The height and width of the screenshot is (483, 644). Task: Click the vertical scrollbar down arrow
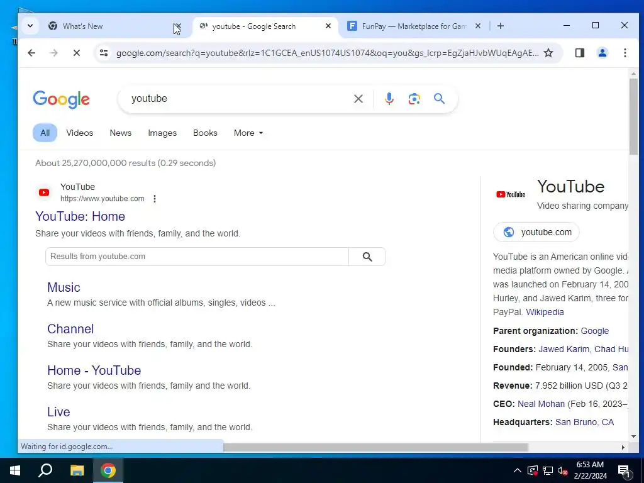[x=633, y=436]
